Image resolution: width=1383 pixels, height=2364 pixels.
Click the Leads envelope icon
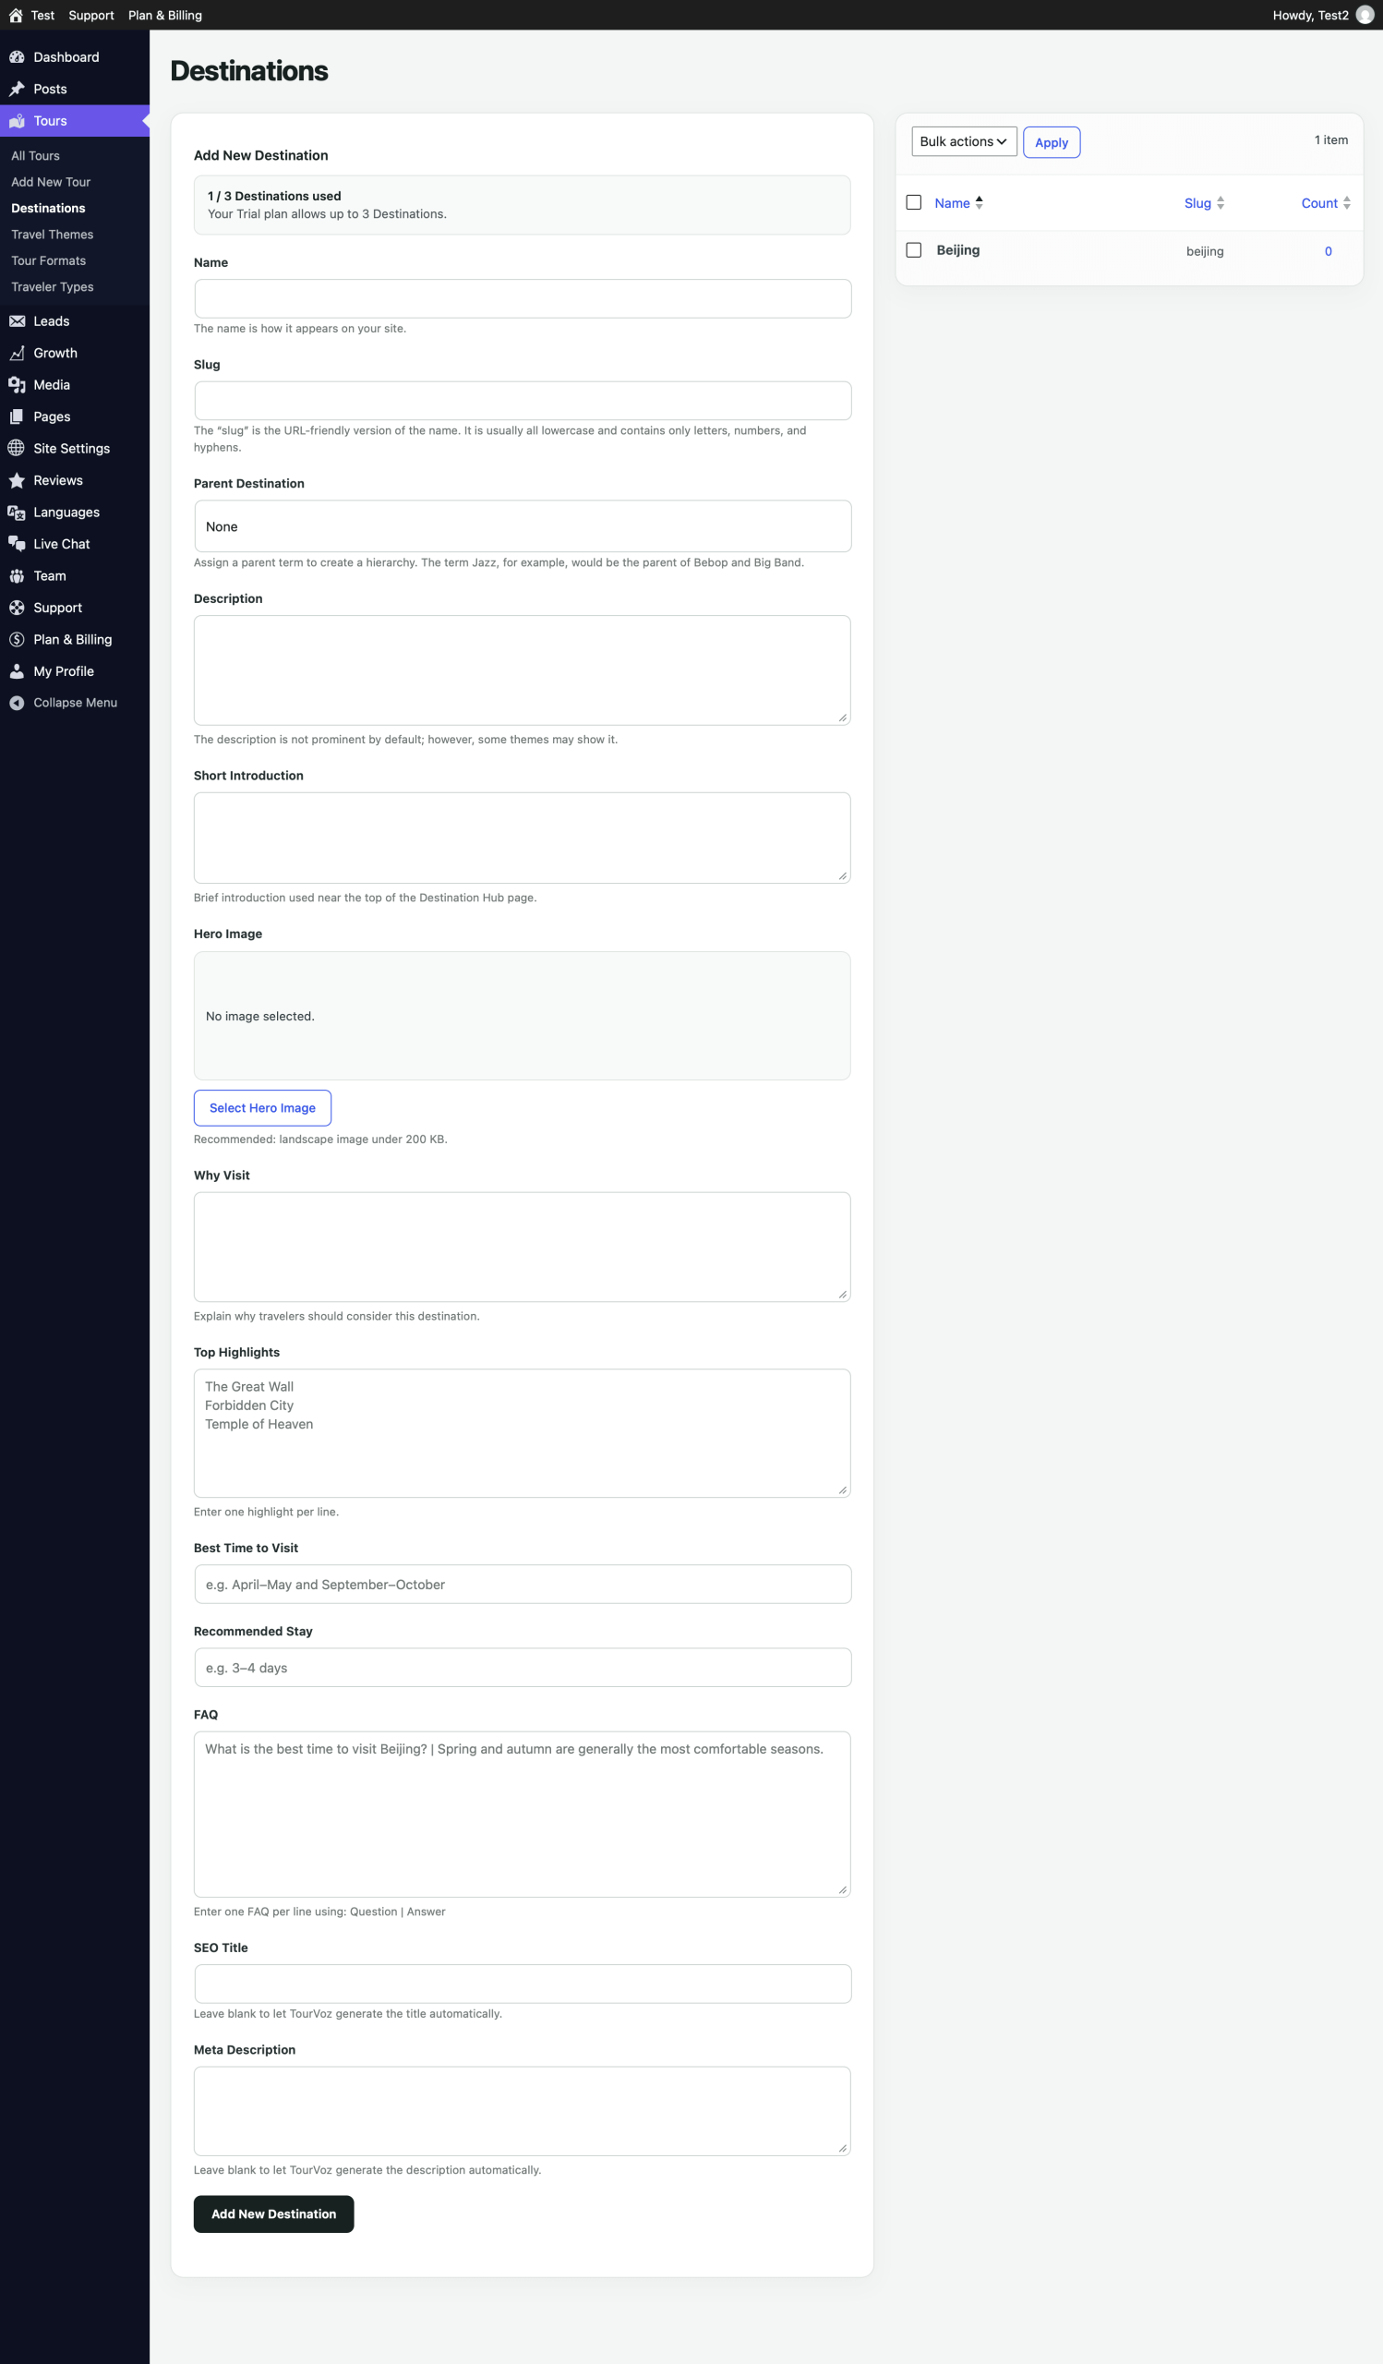[17, 320]
